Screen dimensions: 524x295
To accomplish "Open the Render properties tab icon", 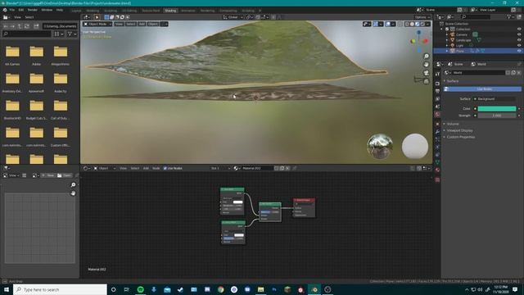I will point(437,84).
